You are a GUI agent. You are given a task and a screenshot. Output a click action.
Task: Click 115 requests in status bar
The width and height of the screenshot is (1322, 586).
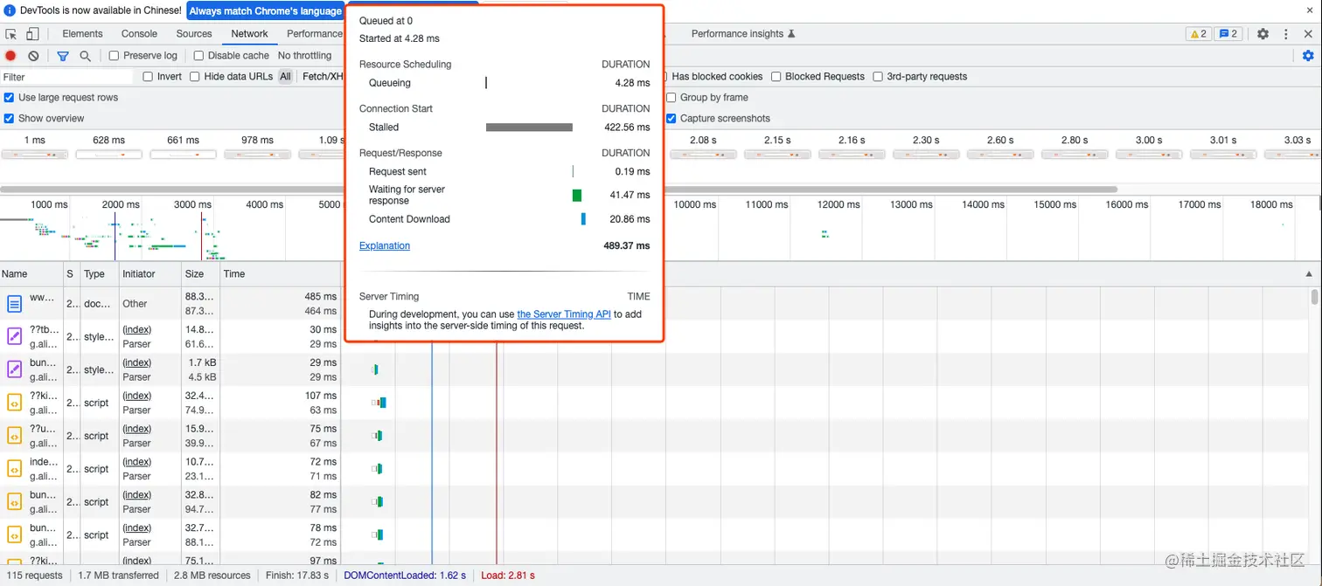[33, 576]
